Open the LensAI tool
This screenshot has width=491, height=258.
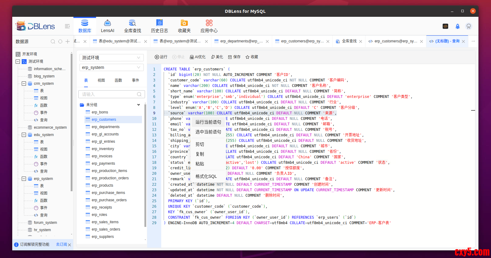pyautogui.click(x=107, y=26)
